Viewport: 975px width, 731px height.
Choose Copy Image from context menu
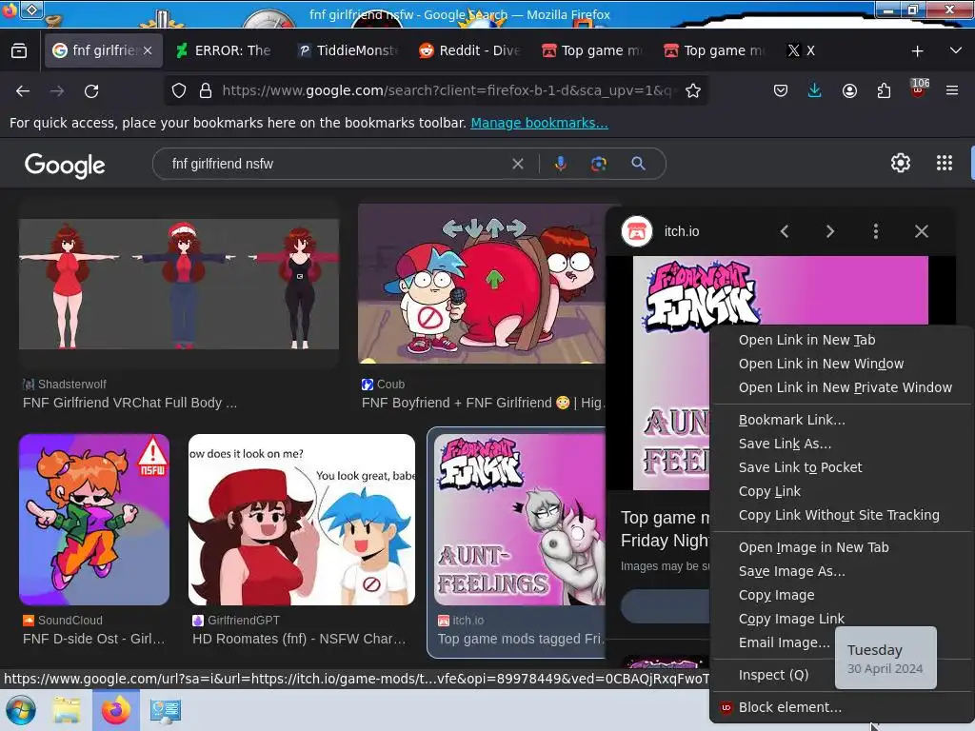(x=776, y=595)
